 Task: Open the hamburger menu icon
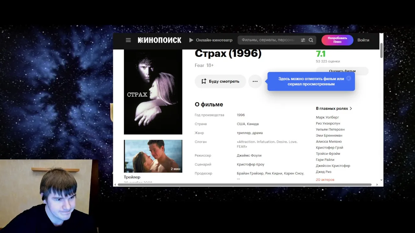[x=128, y=40]
